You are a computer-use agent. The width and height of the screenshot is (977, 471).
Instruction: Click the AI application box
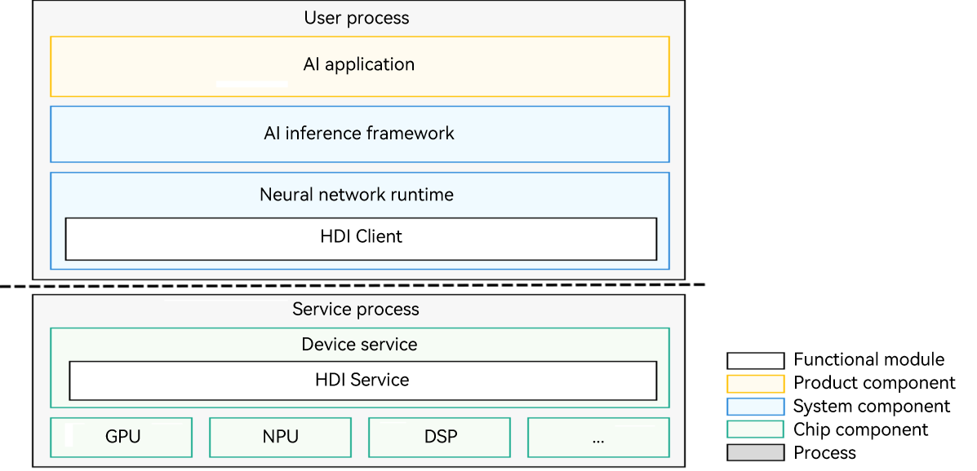click(359, 65)
